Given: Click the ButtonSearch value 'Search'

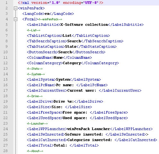Looking at the screenshot, I should point(65,52).
